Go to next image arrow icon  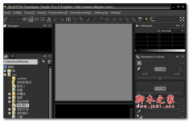[x=62, y=19]
